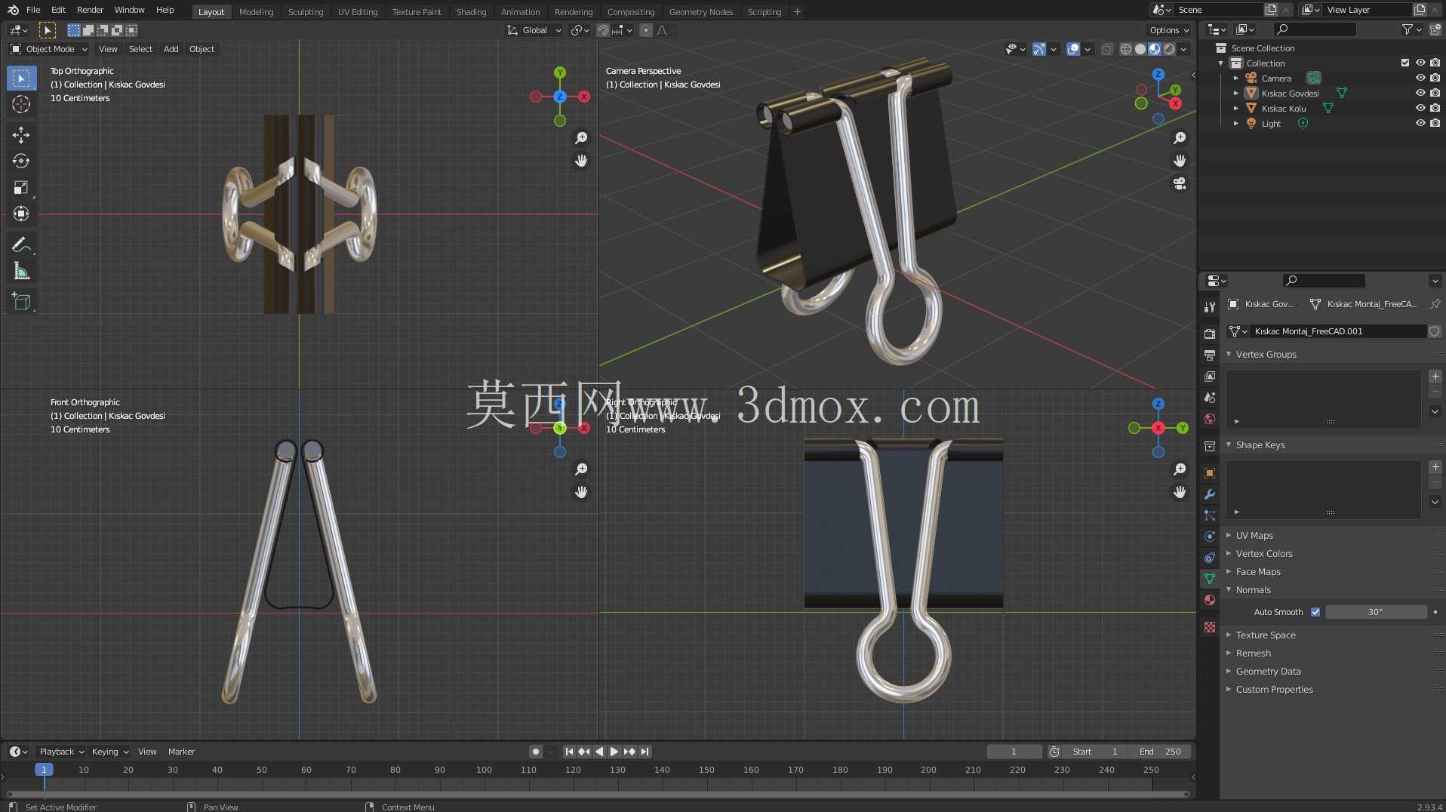
Task: Expand UV Maps panel
Action: (x=1254, y=535)
